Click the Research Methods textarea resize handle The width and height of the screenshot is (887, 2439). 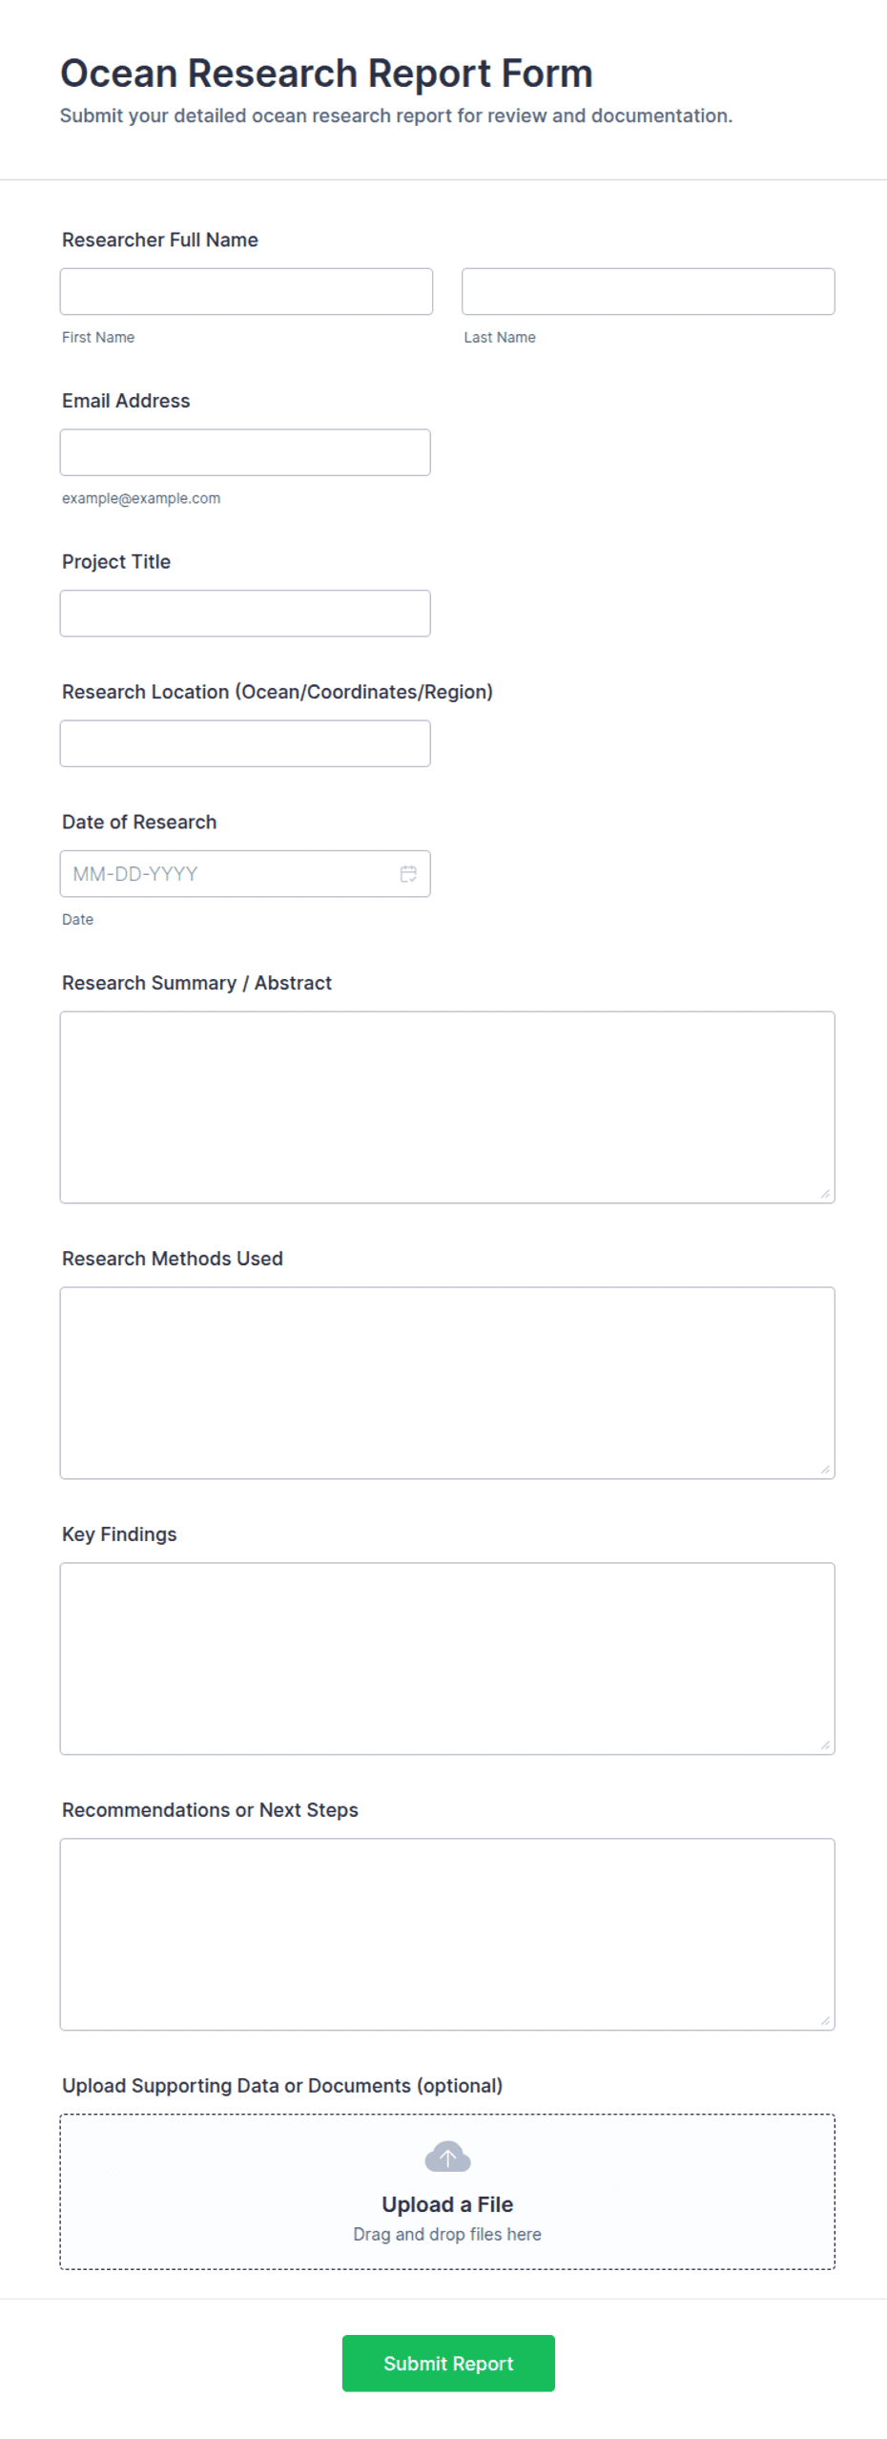coord(825,1470)
